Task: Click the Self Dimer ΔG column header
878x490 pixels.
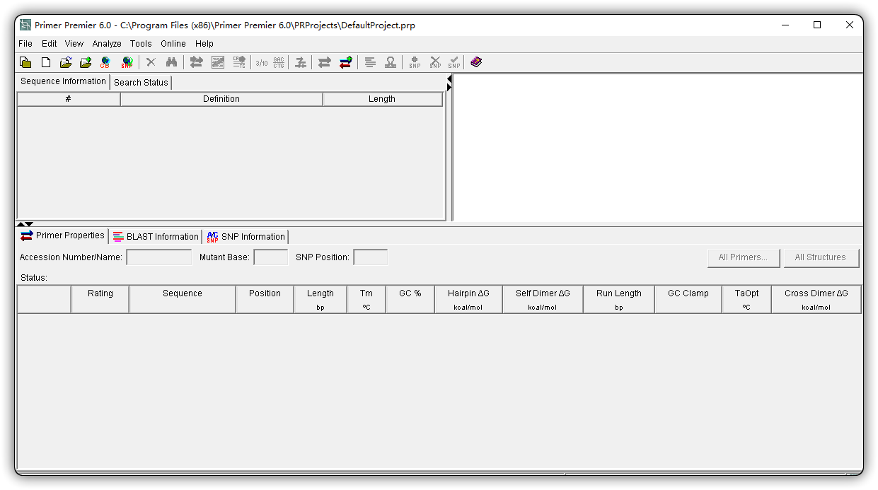Action: pos(543,299)
